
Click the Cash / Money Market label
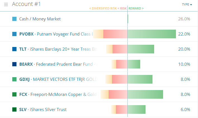[40, 19]
